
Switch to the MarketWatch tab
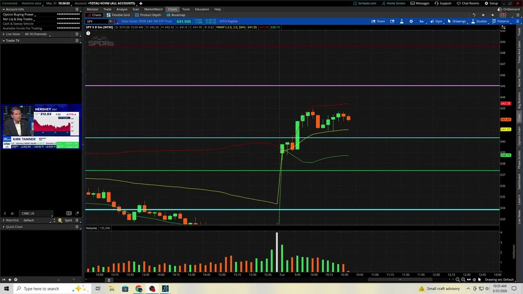[153, 9]
